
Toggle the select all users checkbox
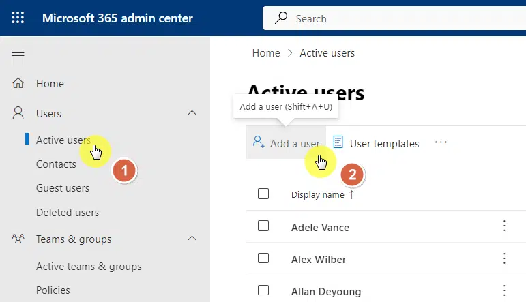[263, 194]
